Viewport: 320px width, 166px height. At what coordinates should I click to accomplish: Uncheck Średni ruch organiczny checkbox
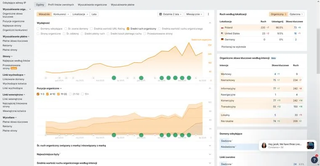[128, 29]
